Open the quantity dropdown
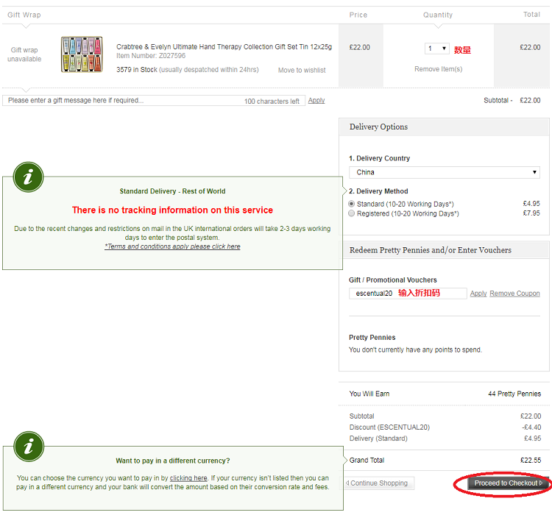This screenshot has width=552, height=515. [437, 49]
